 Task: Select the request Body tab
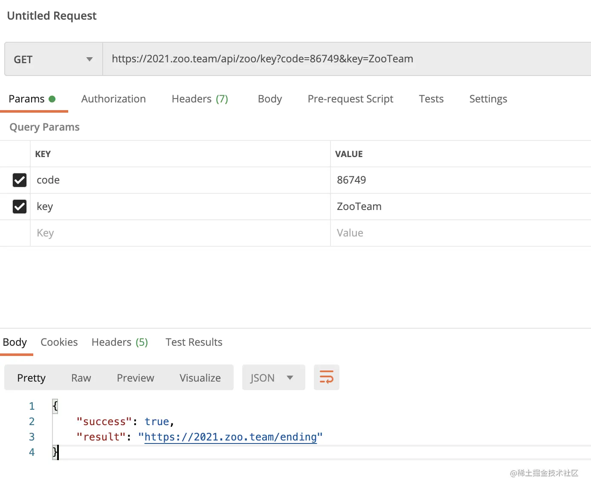[x=269, y=99]
